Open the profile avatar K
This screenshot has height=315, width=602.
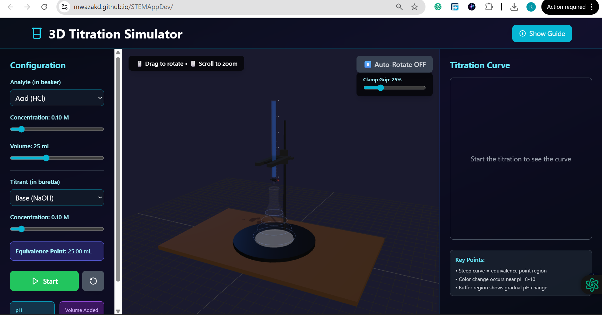point(531,7)
